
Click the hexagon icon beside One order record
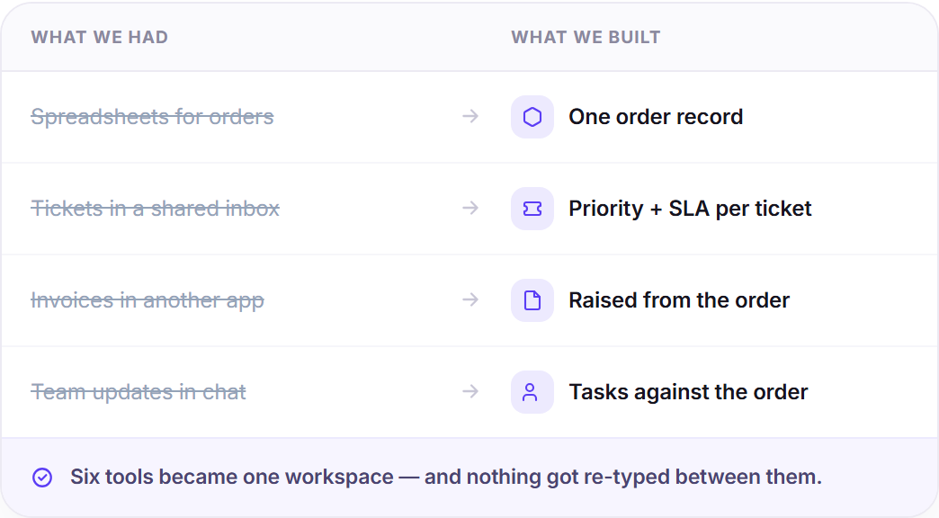pos(532,117)
